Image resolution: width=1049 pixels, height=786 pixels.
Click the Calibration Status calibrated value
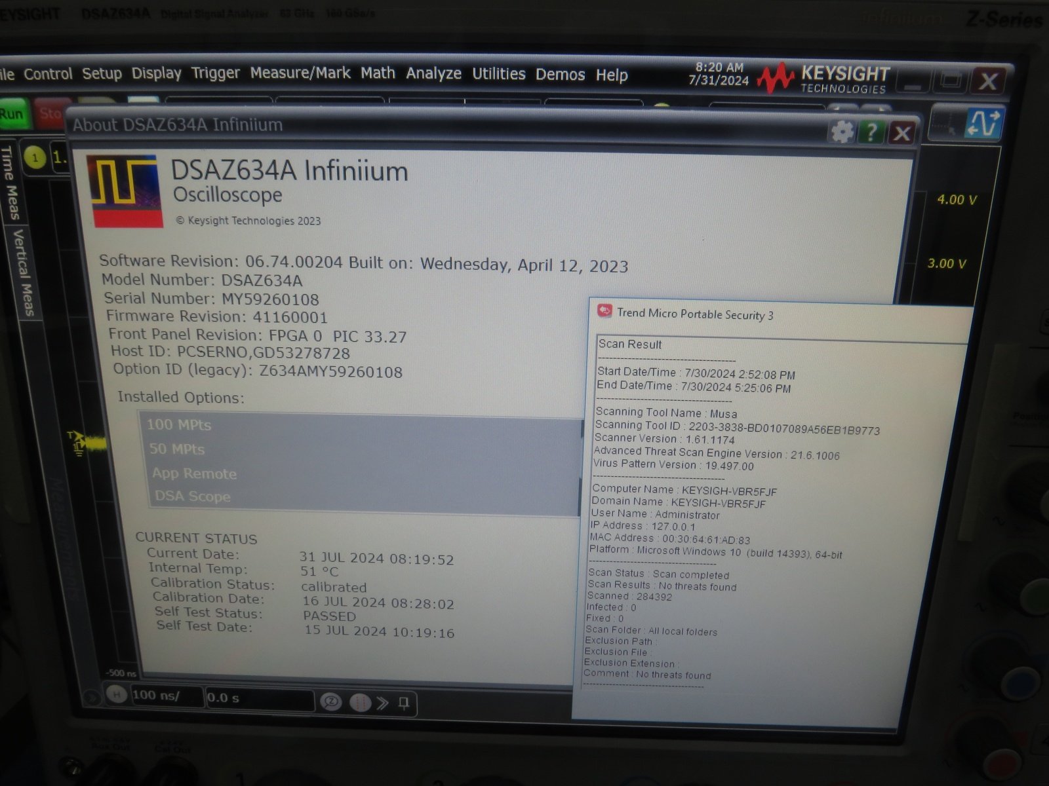pyautogui.click(x=334, y=587)
